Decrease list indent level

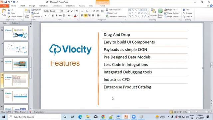coord(94,11)
